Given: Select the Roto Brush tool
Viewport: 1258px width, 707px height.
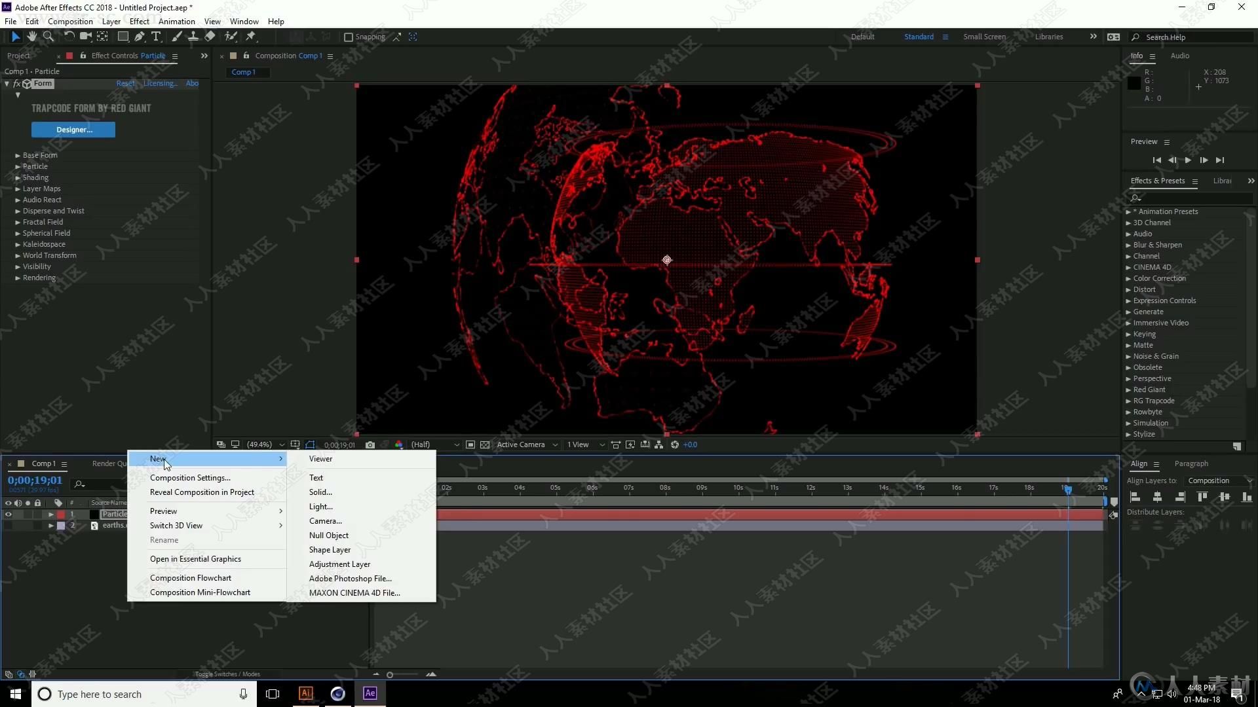Looking at the screenshot, I should (231, 37).
